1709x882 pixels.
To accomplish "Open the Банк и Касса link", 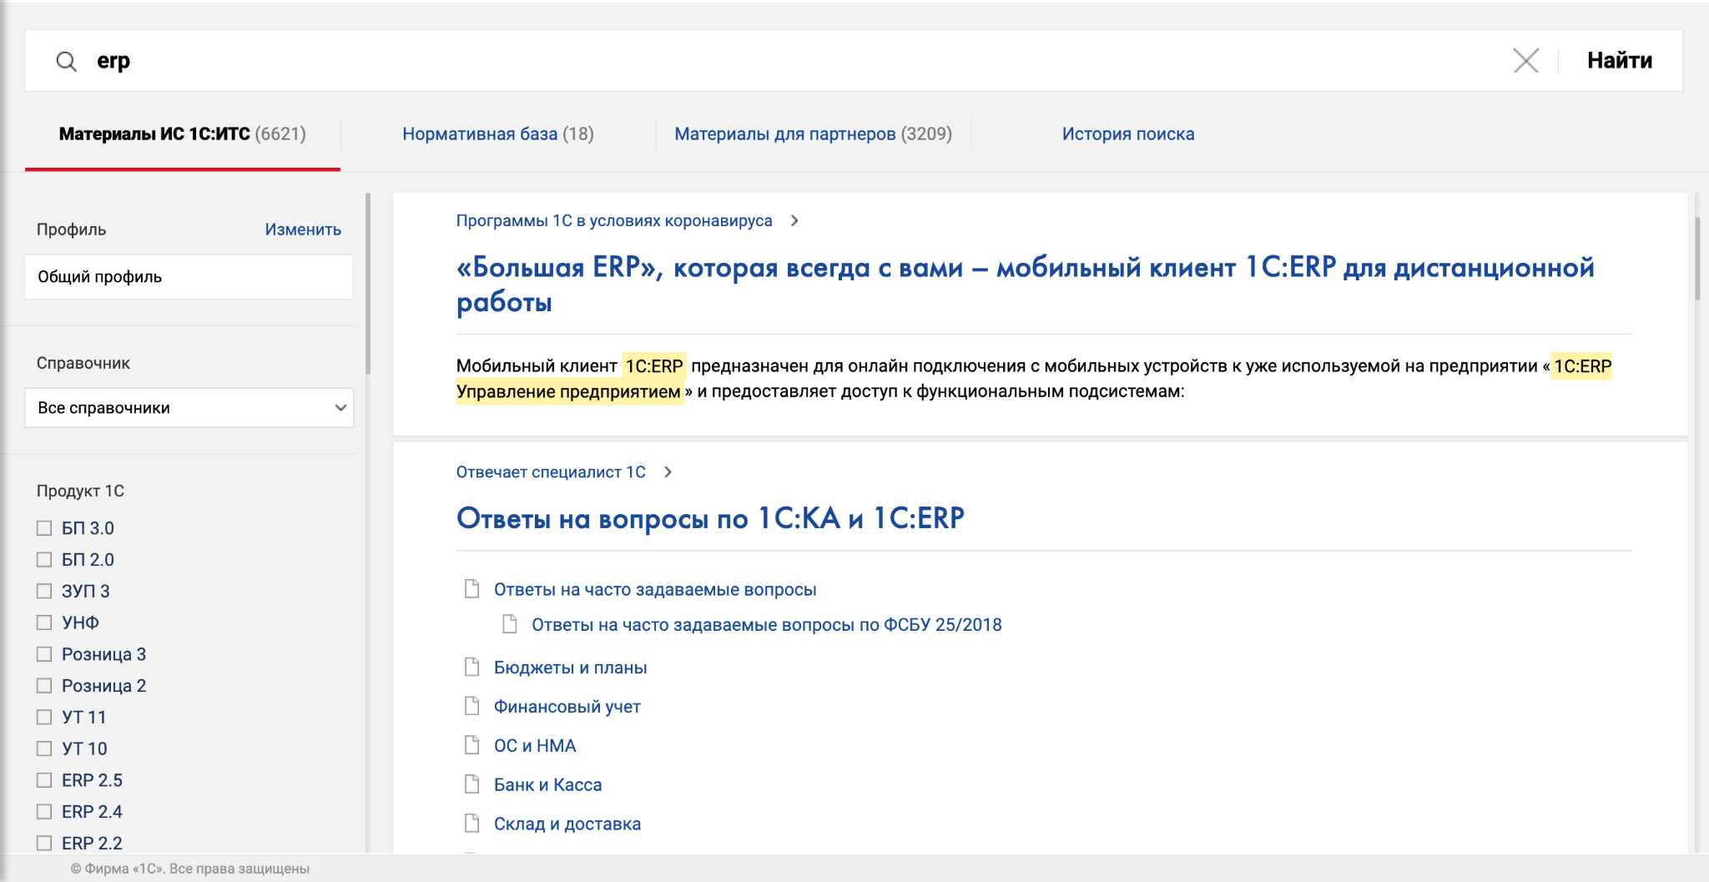I will [x=548, y=785].
